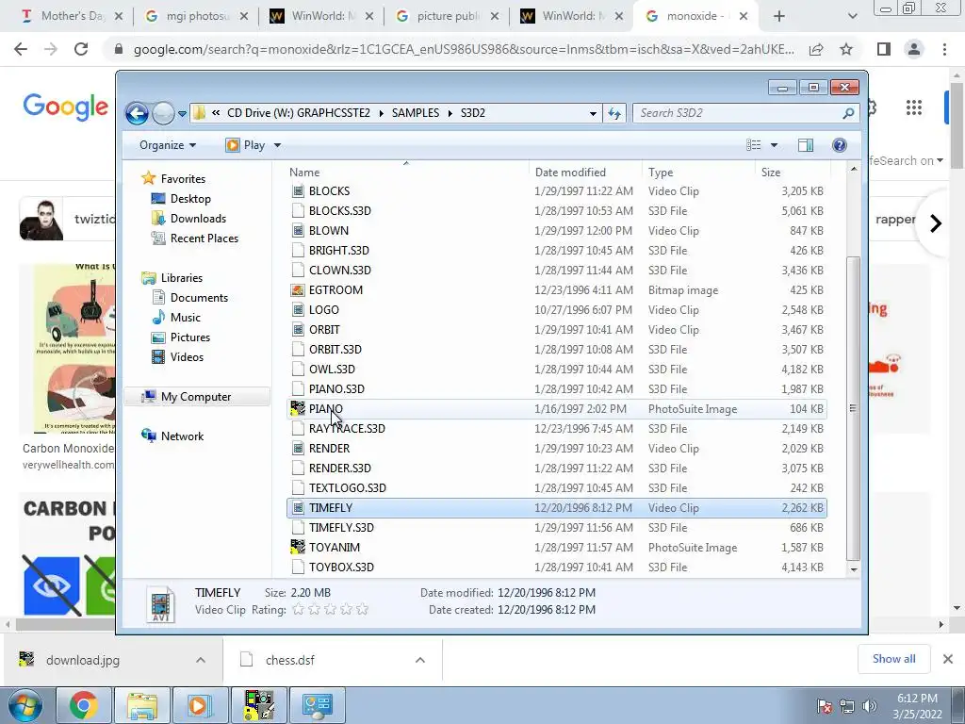Select the ORBIT video clip icon
Screen dimensions: 965x724
coord(298,329)
